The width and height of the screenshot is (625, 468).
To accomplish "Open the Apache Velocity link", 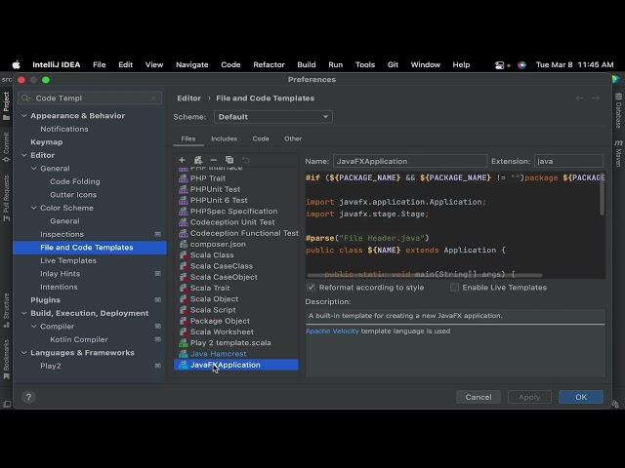I will 332,331.
